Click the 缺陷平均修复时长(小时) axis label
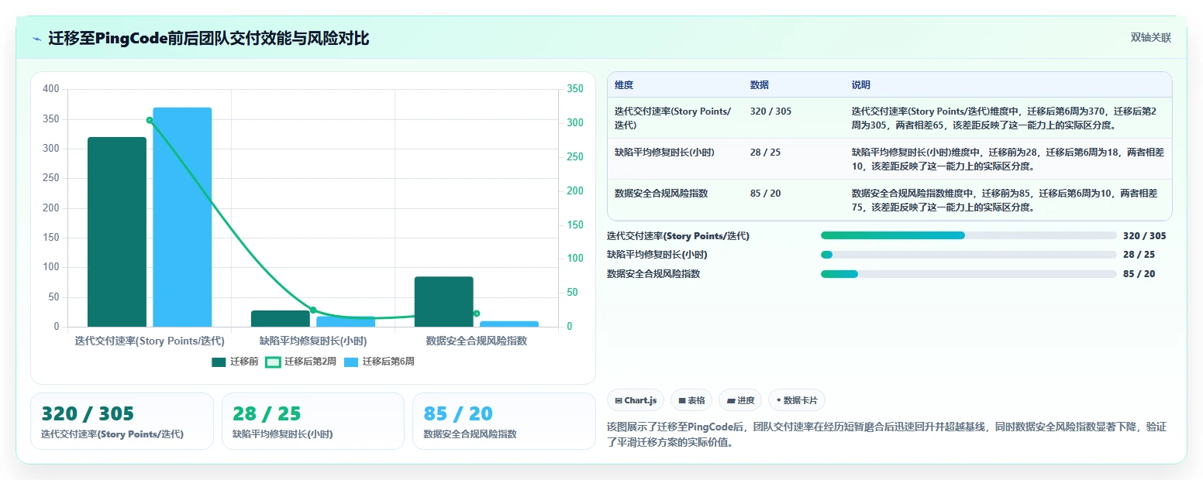Viewport: 1203px width, 480px height. (313, 341)
